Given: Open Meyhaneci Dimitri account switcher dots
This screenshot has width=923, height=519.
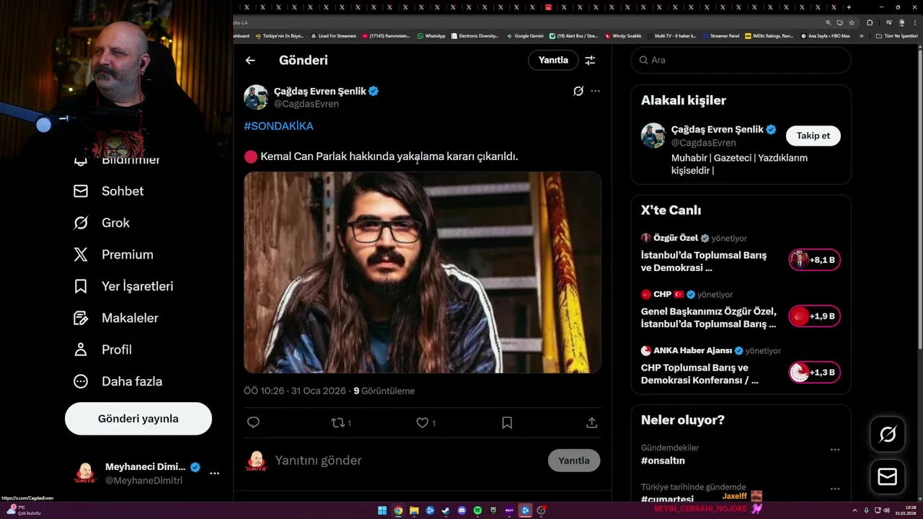Looking at the screenshot, I should [x=214, y=474].
